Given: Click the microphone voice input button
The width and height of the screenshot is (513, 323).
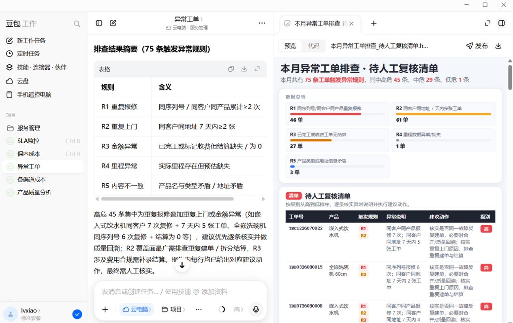Looking at the screenshot, I should pos(256,309).
